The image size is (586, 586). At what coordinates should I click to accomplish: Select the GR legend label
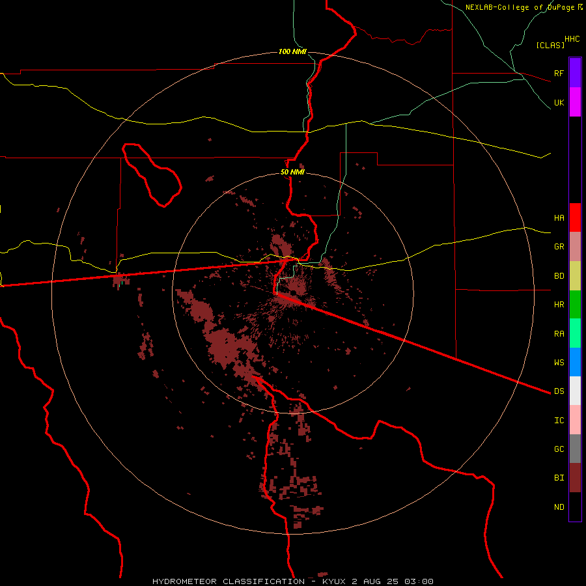pyautogui.click(x=559, y=246)
